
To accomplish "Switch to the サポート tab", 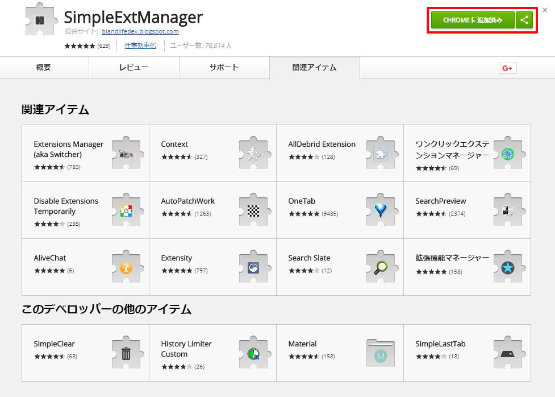I will click(224, 68).
